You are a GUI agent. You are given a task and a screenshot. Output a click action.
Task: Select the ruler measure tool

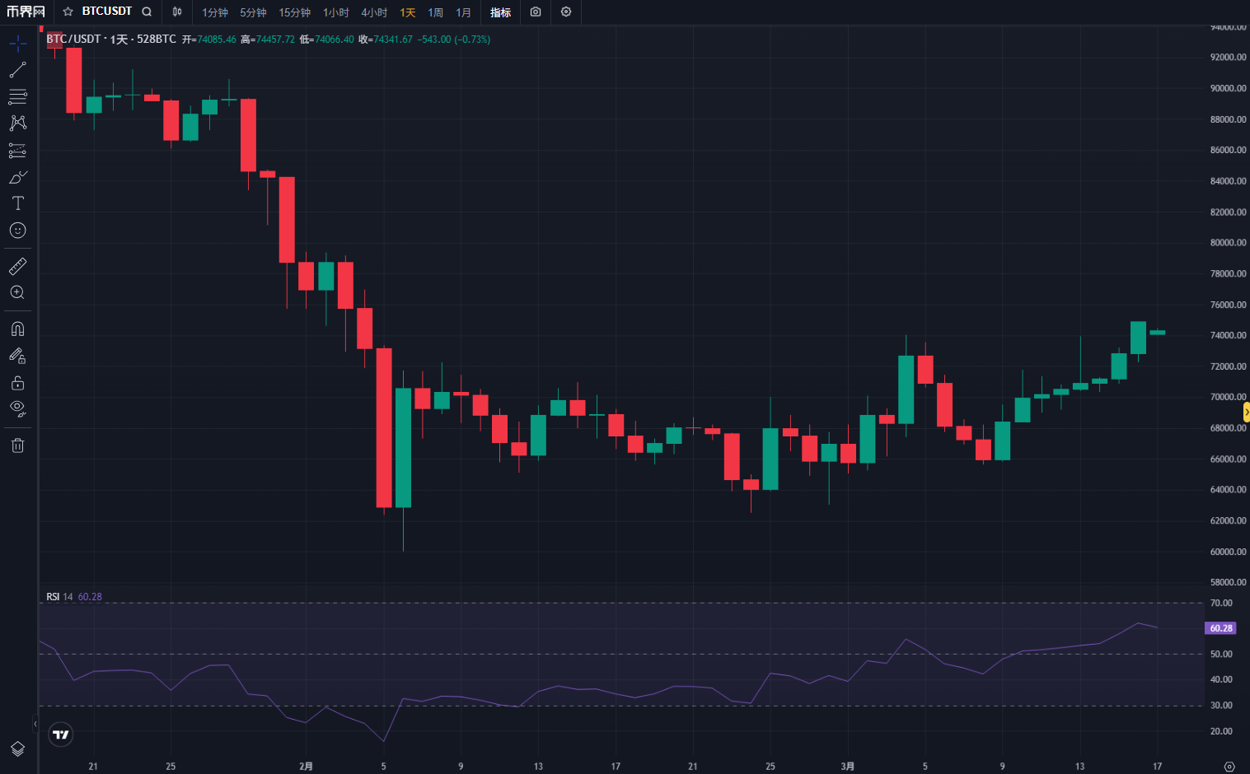[17, 266]
